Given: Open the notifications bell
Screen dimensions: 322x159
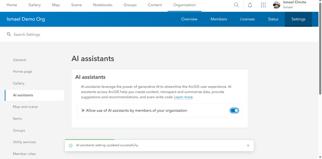Looking at the screenshot, I should click(250, 5).
